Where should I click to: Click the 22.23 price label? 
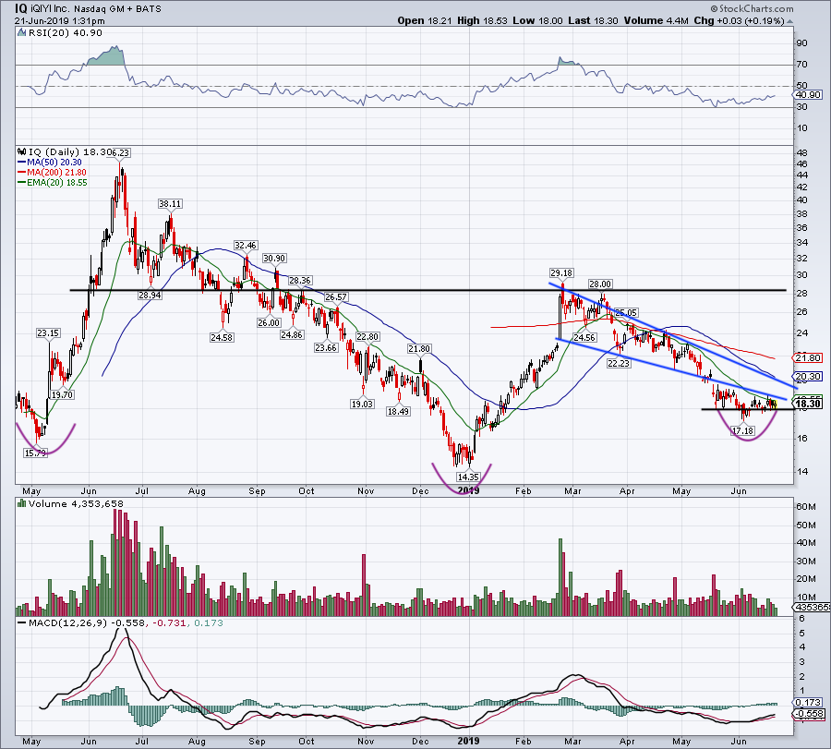point(619,363)
